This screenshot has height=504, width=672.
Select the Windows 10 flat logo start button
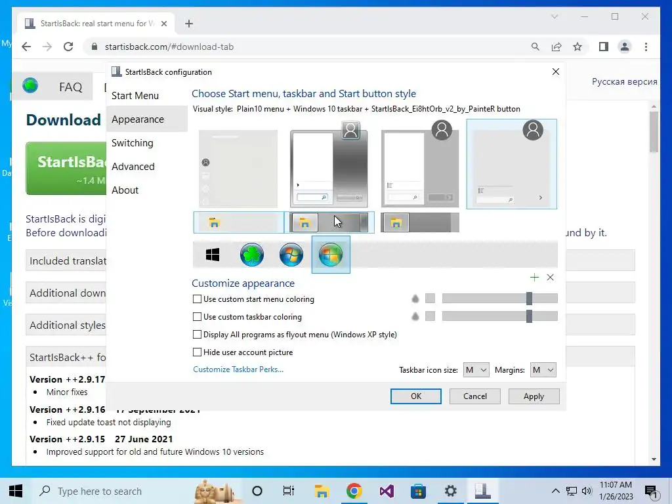point(213,255)
